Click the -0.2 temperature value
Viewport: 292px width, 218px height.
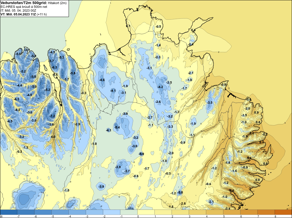click(x=265, y=134)
